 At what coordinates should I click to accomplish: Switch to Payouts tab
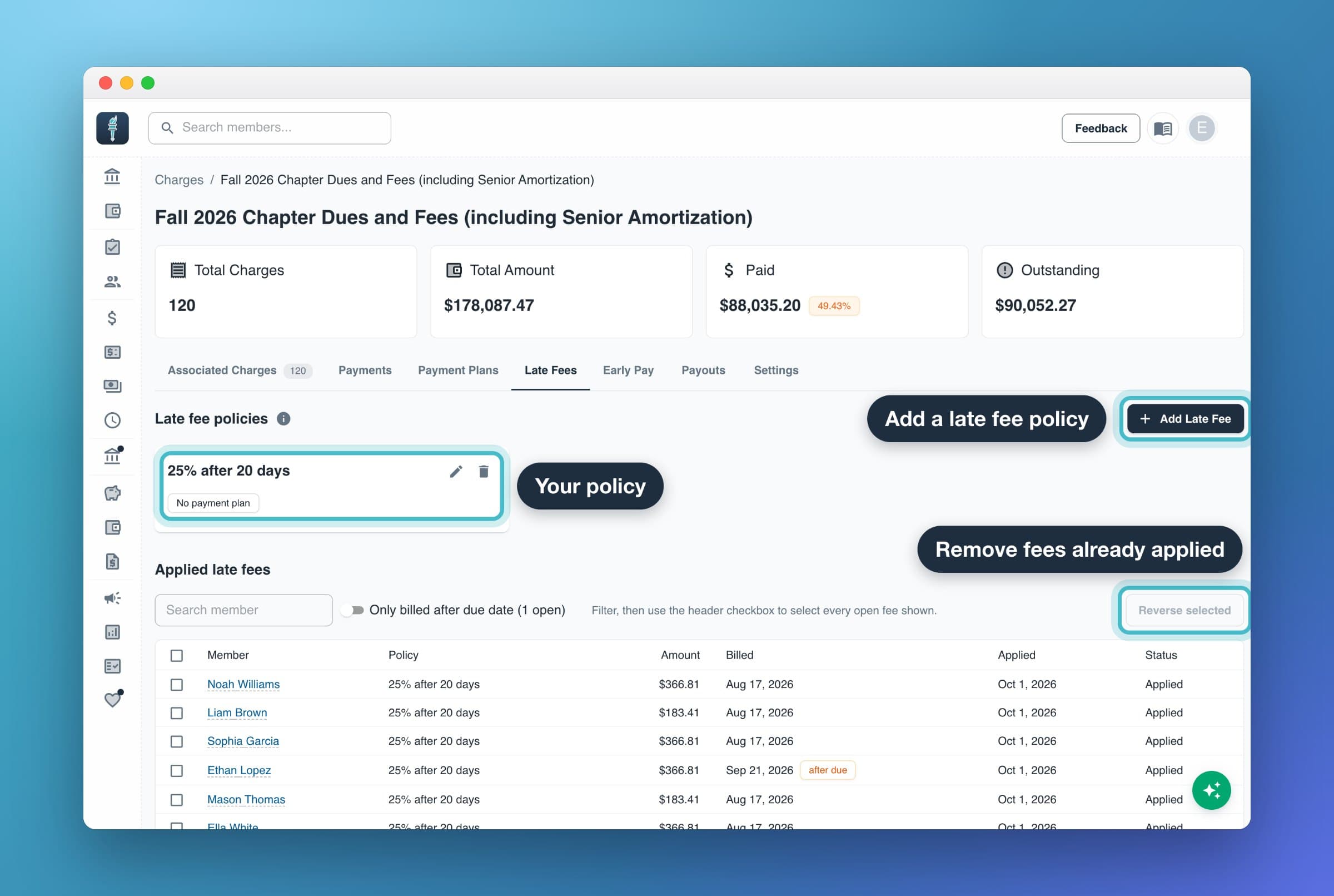703,370
